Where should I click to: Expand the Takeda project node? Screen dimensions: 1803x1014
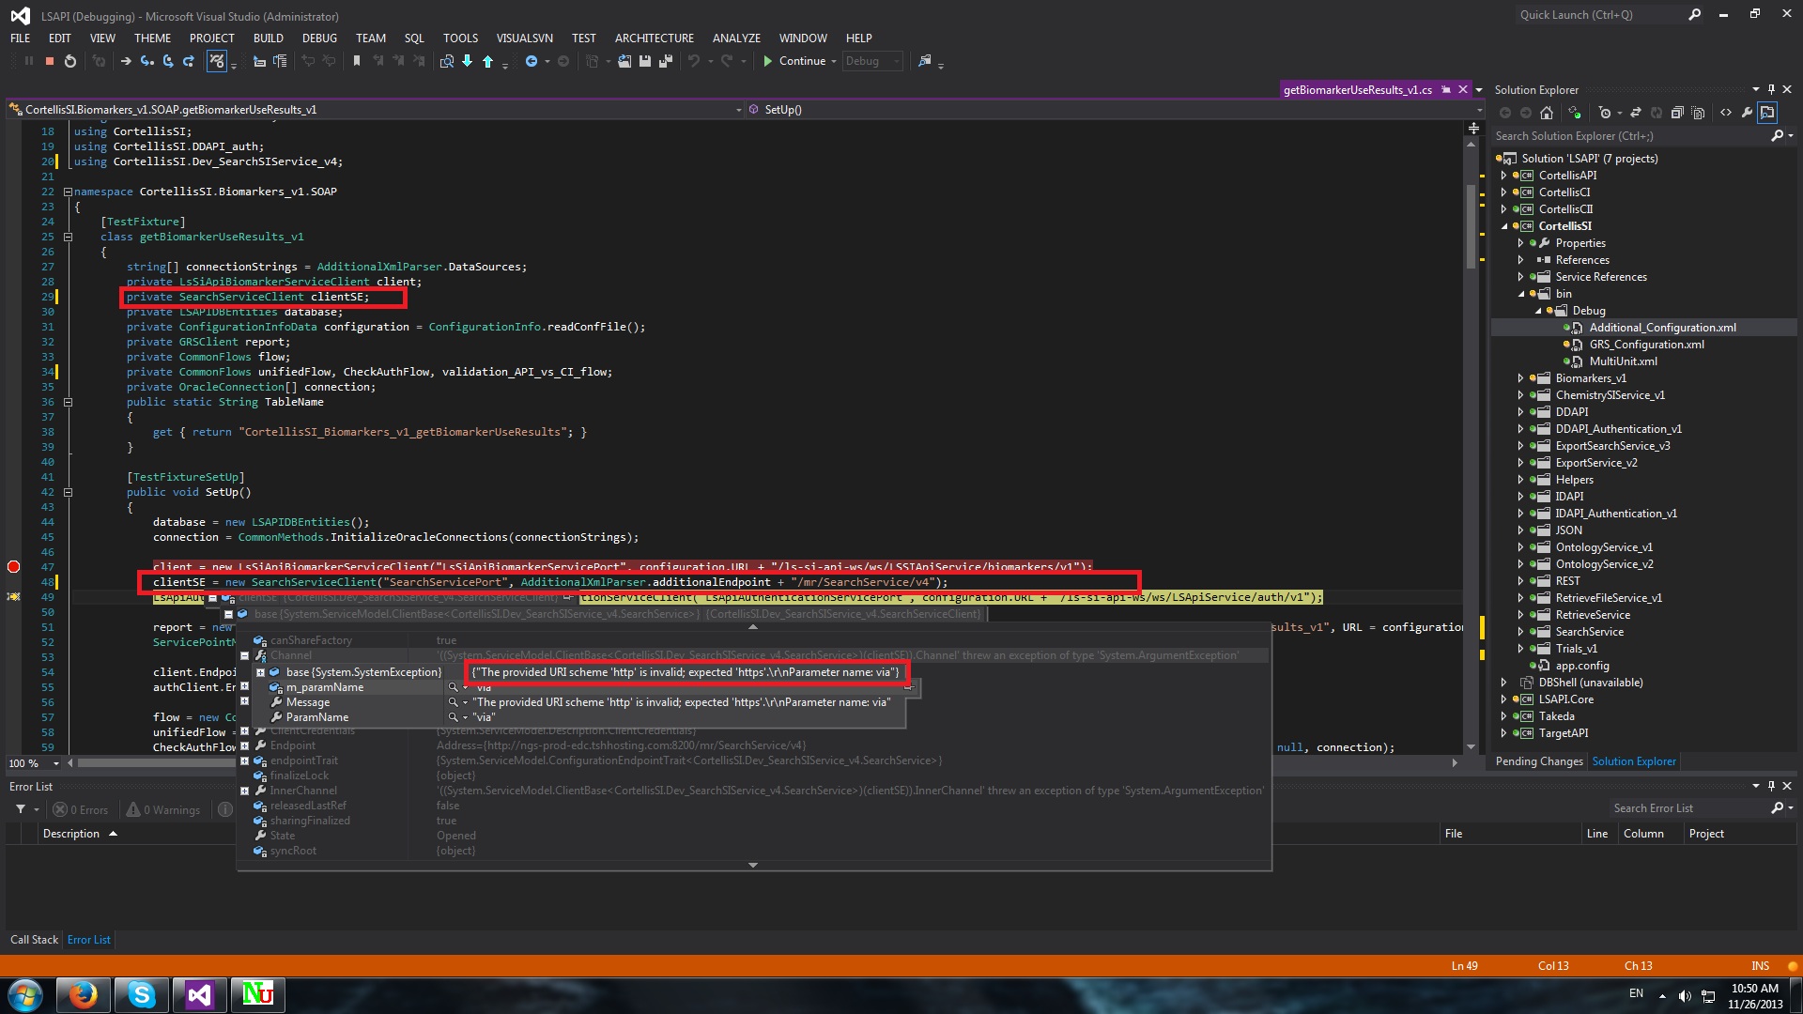1504,716
